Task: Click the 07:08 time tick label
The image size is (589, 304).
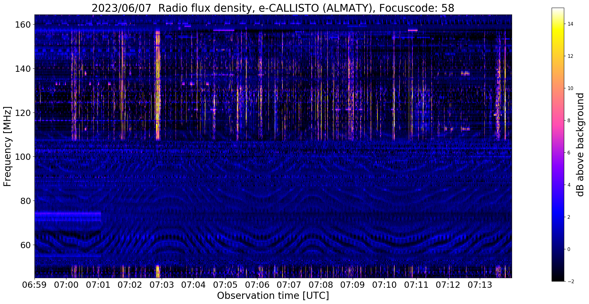Action: pos(321,285)
